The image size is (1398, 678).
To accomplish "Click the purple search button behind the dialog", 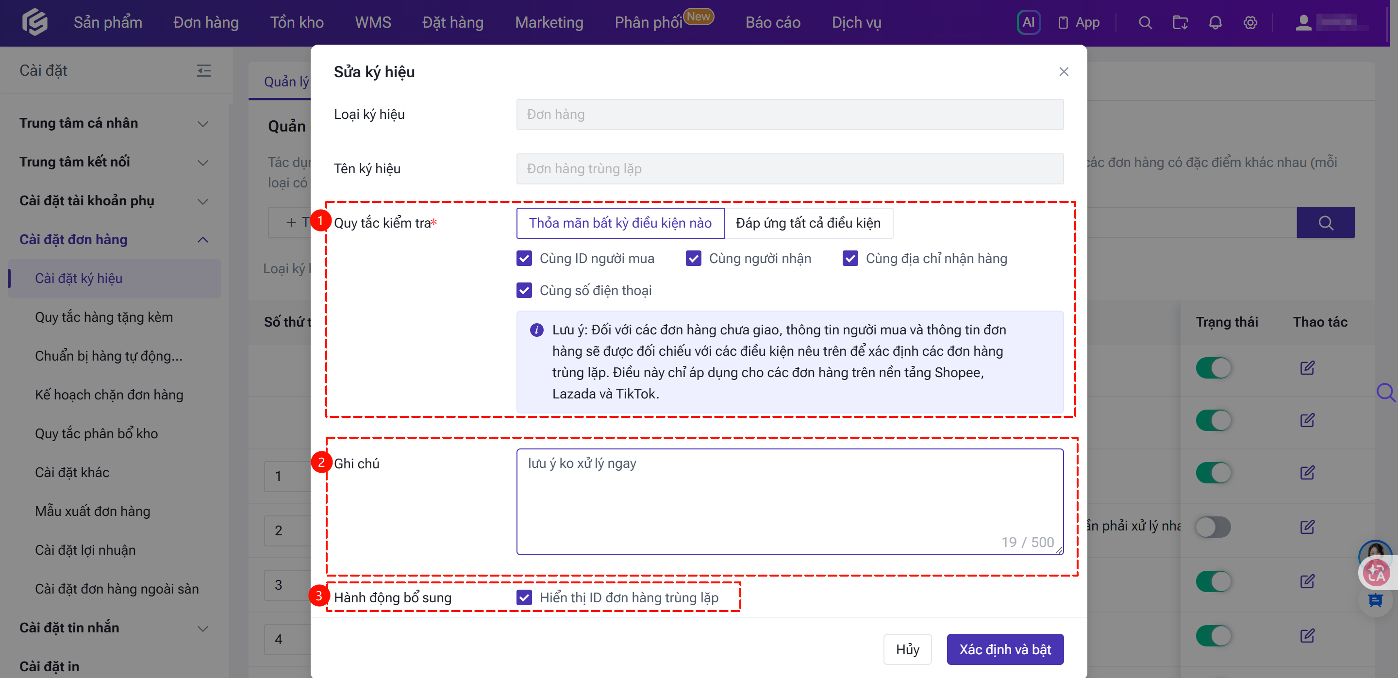I will coord(1326,222).
